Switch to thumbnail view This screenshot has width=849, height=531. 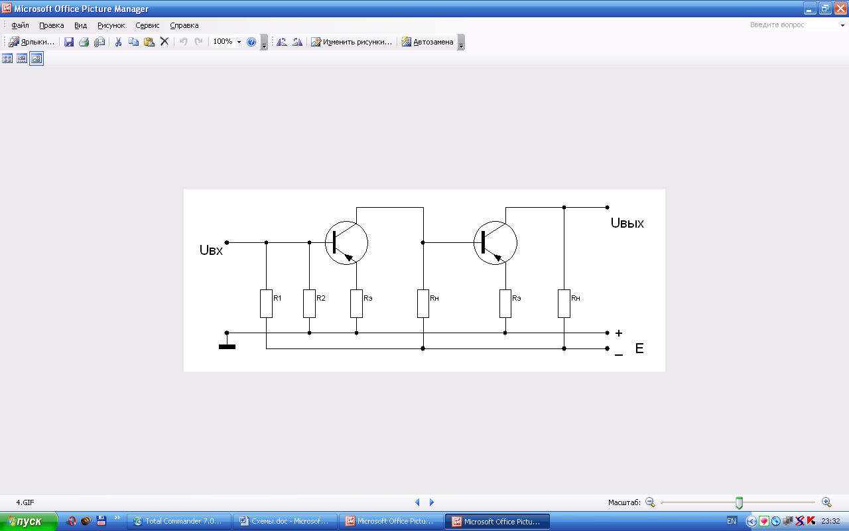tap(7, 59)
